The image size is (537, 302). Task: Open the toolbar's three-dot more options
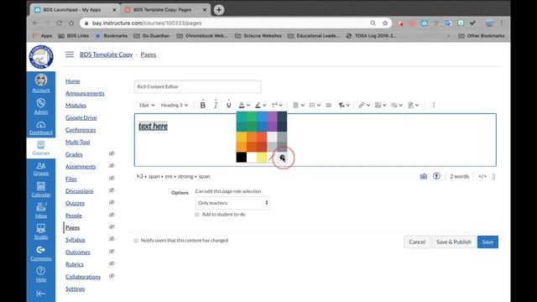point(434,105)
